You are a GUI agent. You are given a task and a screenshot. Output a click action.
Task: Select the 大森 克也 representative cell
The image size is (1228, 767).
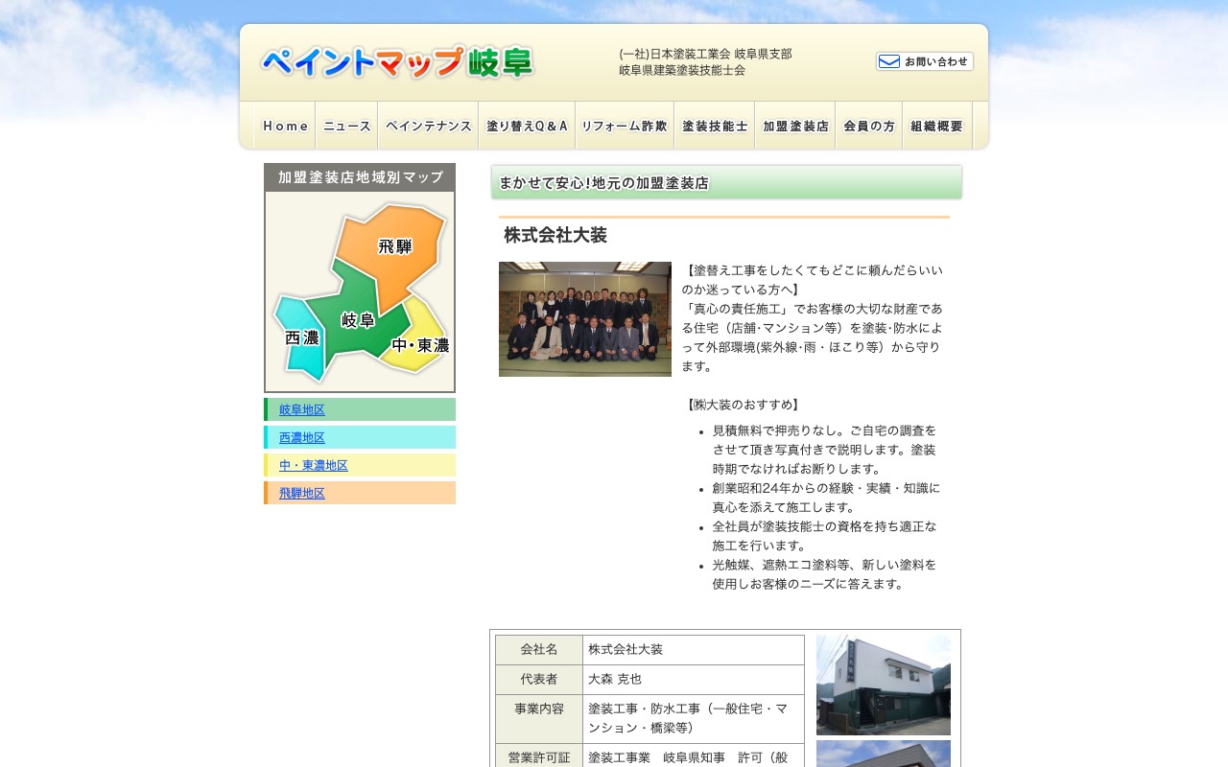(x=694, y=679)
